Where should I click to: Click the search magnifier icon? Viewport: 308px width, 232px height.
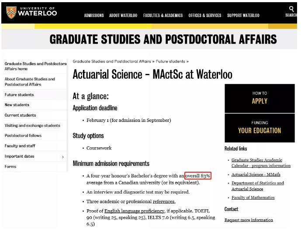291,9
